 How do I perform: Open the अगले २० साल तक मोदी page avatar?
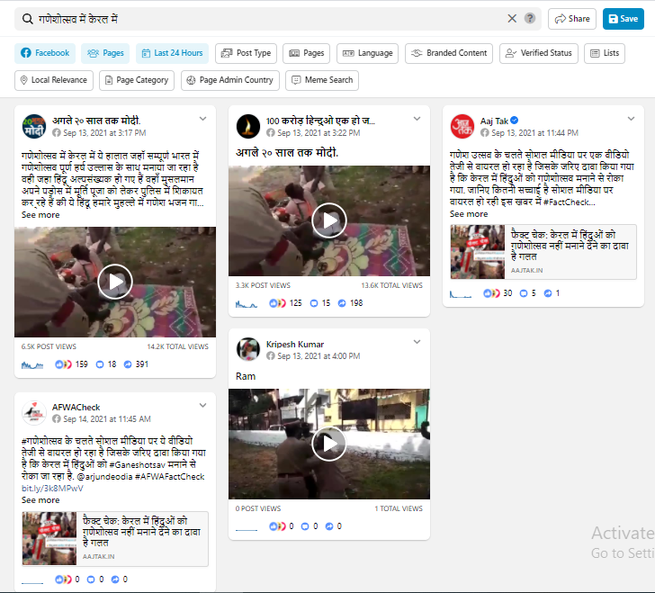tap(34, 126)
